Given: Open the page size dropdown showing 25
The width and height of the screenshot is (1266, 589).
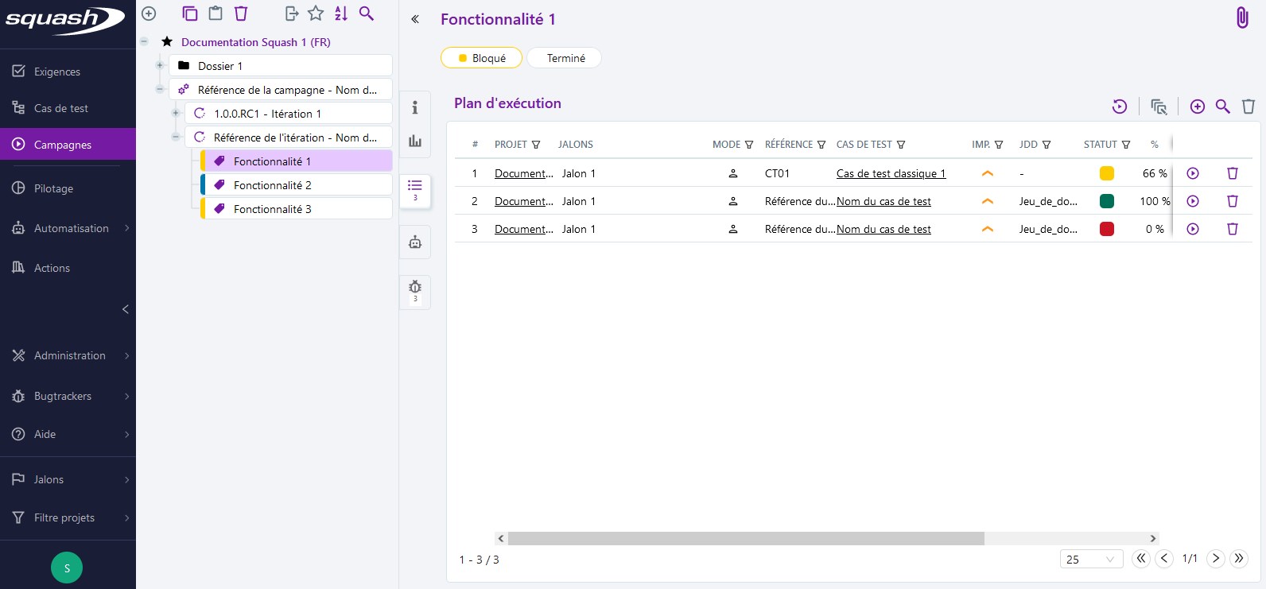Looking at the screenshot, I should [1090, 560].
